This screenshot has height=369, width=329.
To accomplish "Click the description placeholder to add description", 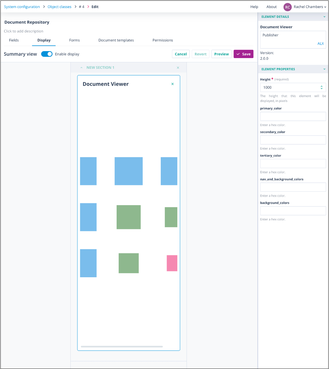I will [24, 31].
